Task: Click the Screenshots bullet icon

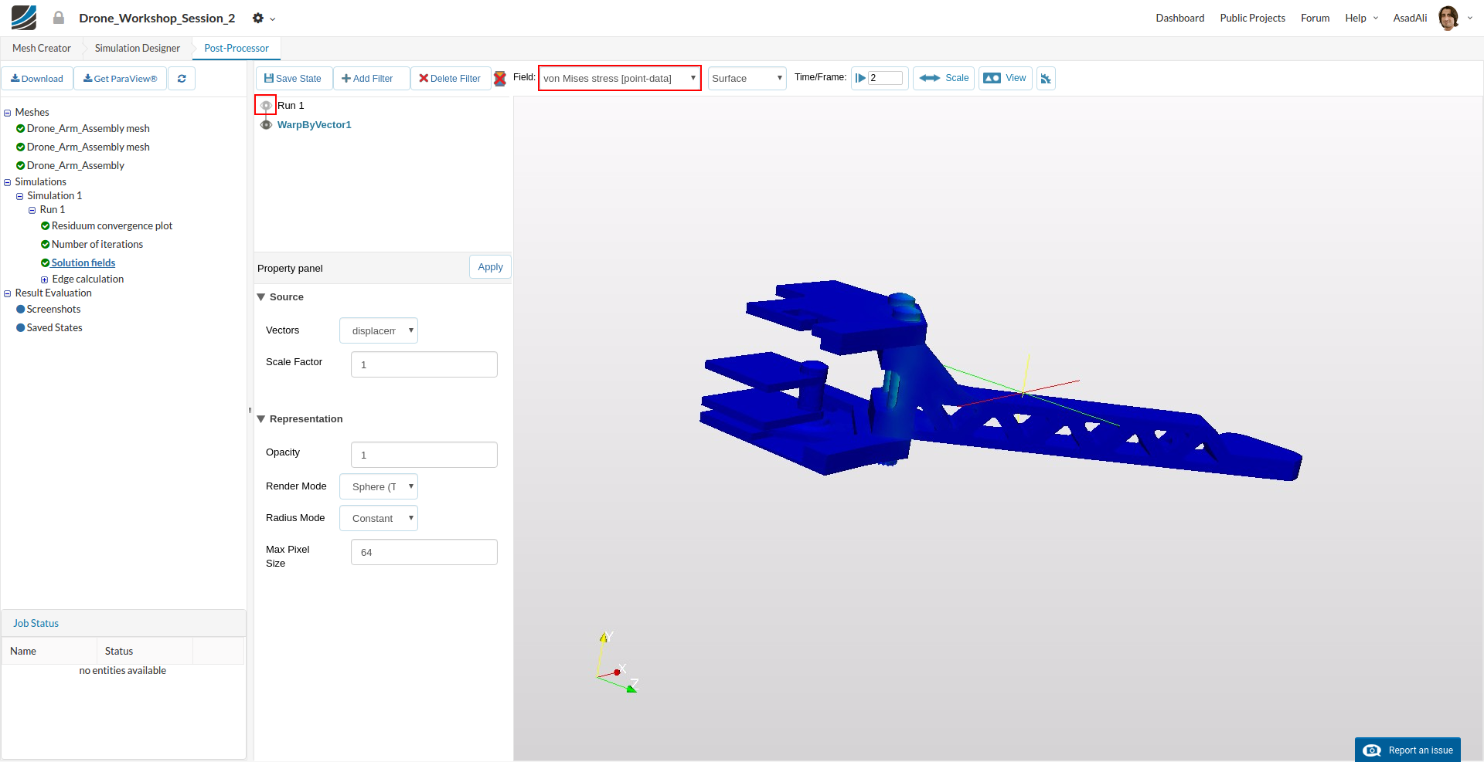Action: (21, 310)
